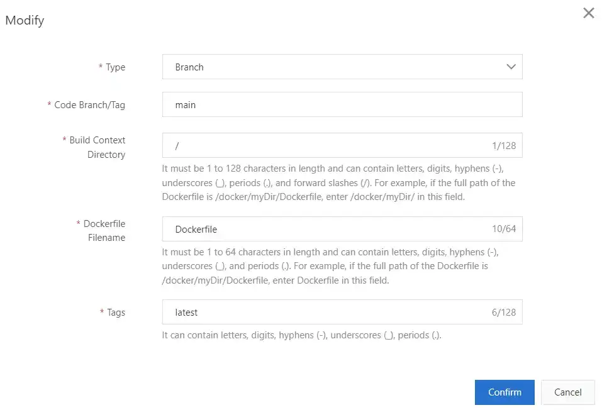Focus the Tags input containing latest
602x410 pixels.
(x=327, y=312)
